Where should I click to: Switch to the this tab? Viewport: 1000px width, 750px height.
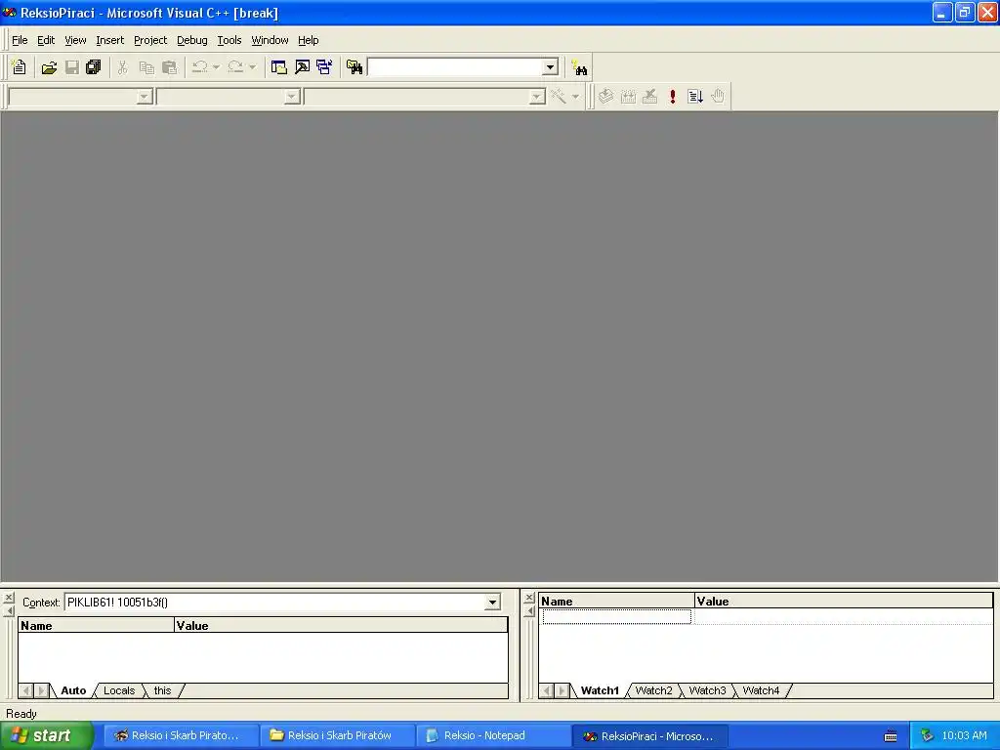point(163,690)
